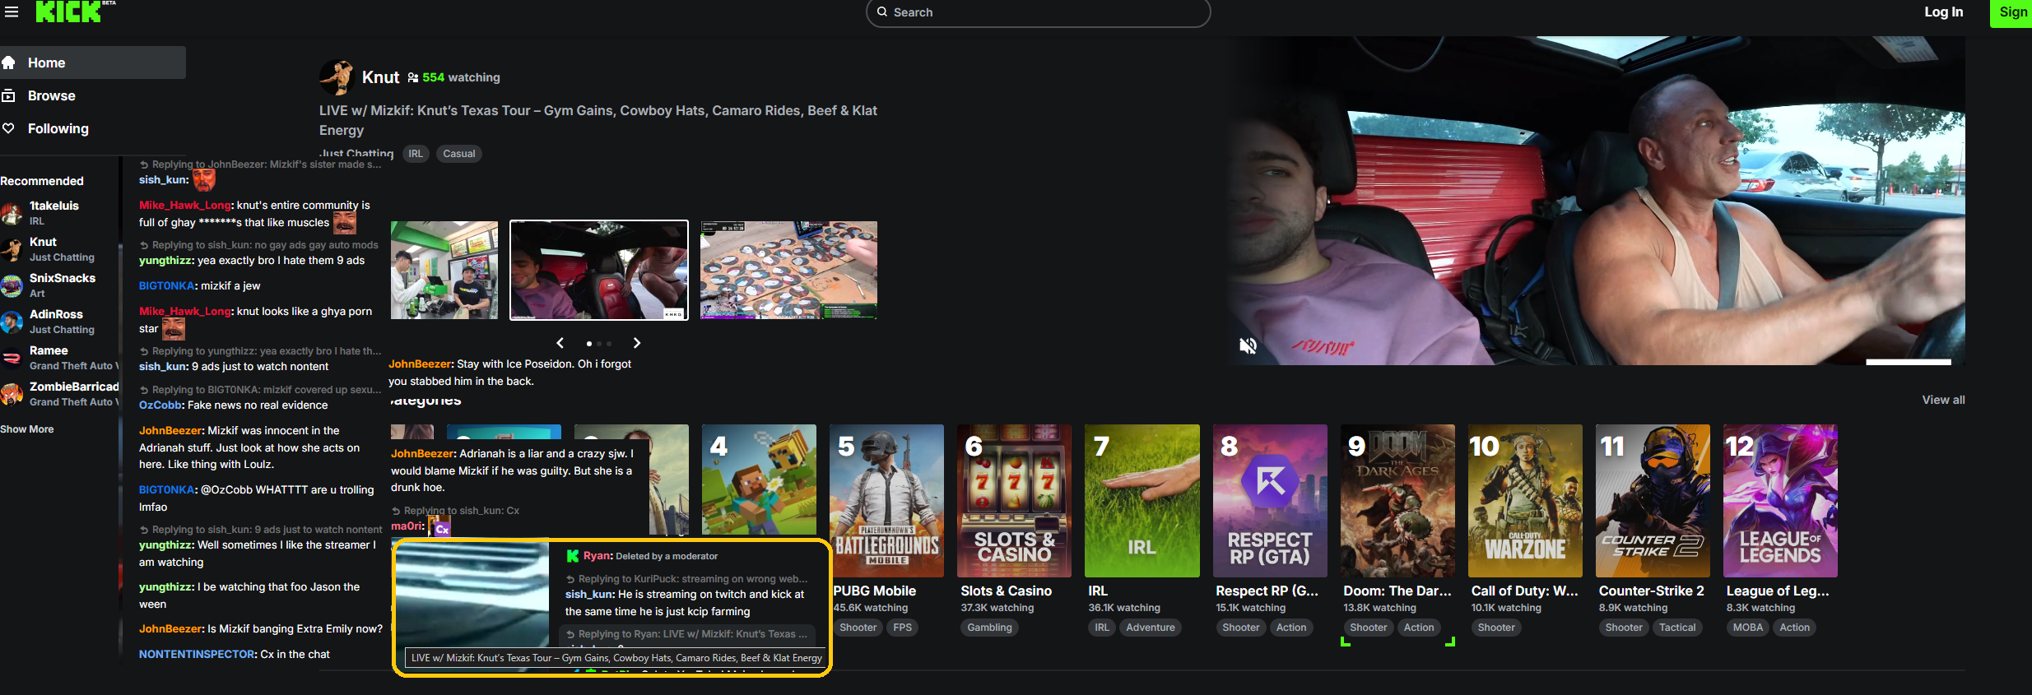Click Gambling tag under Slots & Casino
This screenshot has height=695, width=2032.
point(989,628)
